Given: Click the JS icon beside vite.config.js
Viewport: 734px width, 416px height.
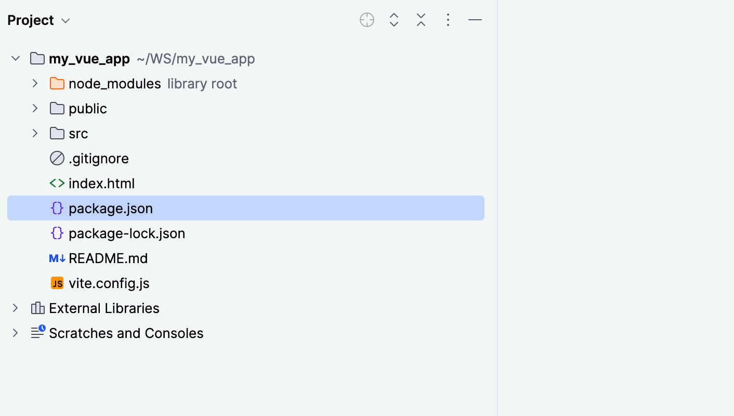Looking at the screenshot, I should point(57,283).
